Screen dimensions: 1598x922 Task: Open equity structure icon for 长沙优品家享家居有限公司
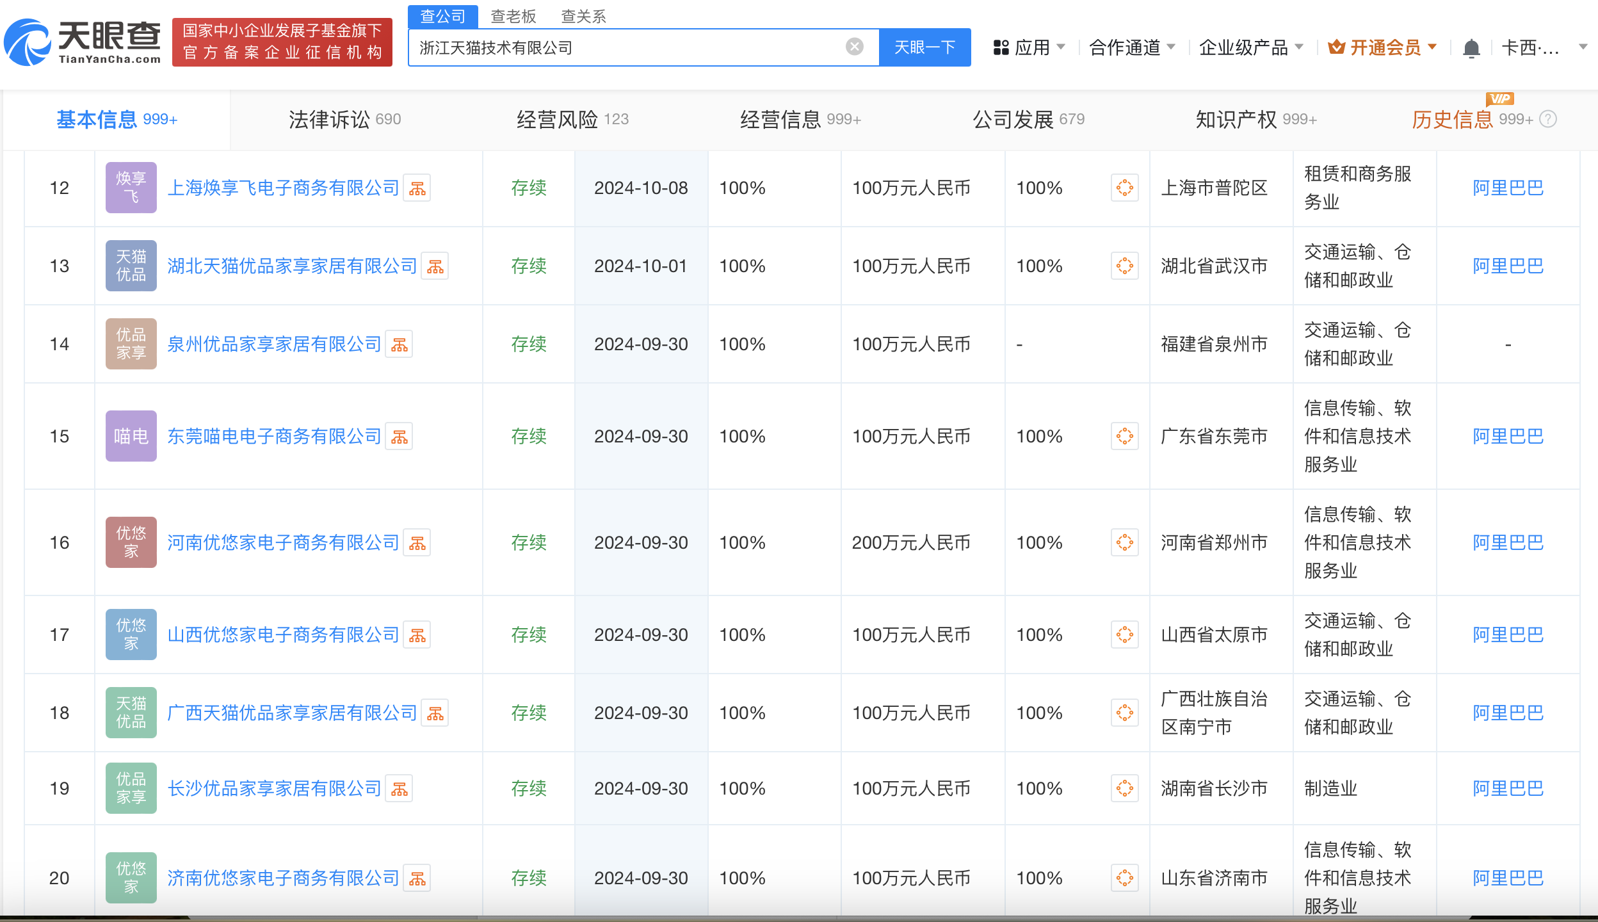coord(399,789)
